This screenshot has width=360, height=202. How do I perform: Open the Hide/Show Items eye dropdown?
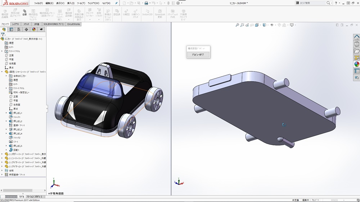(273, 25)
